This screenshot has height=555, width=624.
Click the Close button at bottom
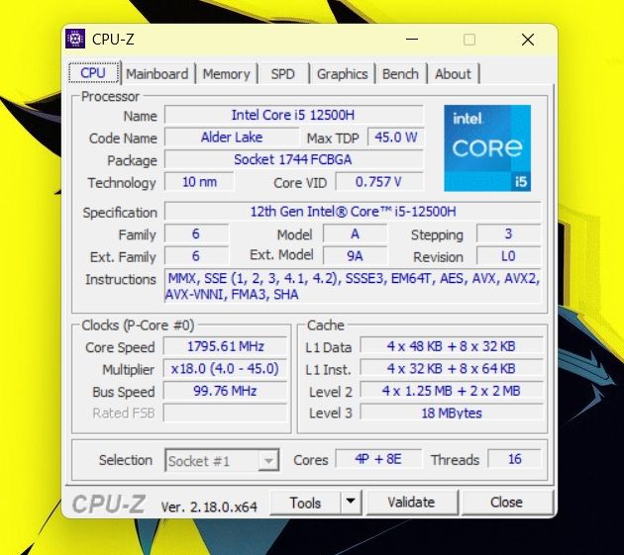pos(506,503)
